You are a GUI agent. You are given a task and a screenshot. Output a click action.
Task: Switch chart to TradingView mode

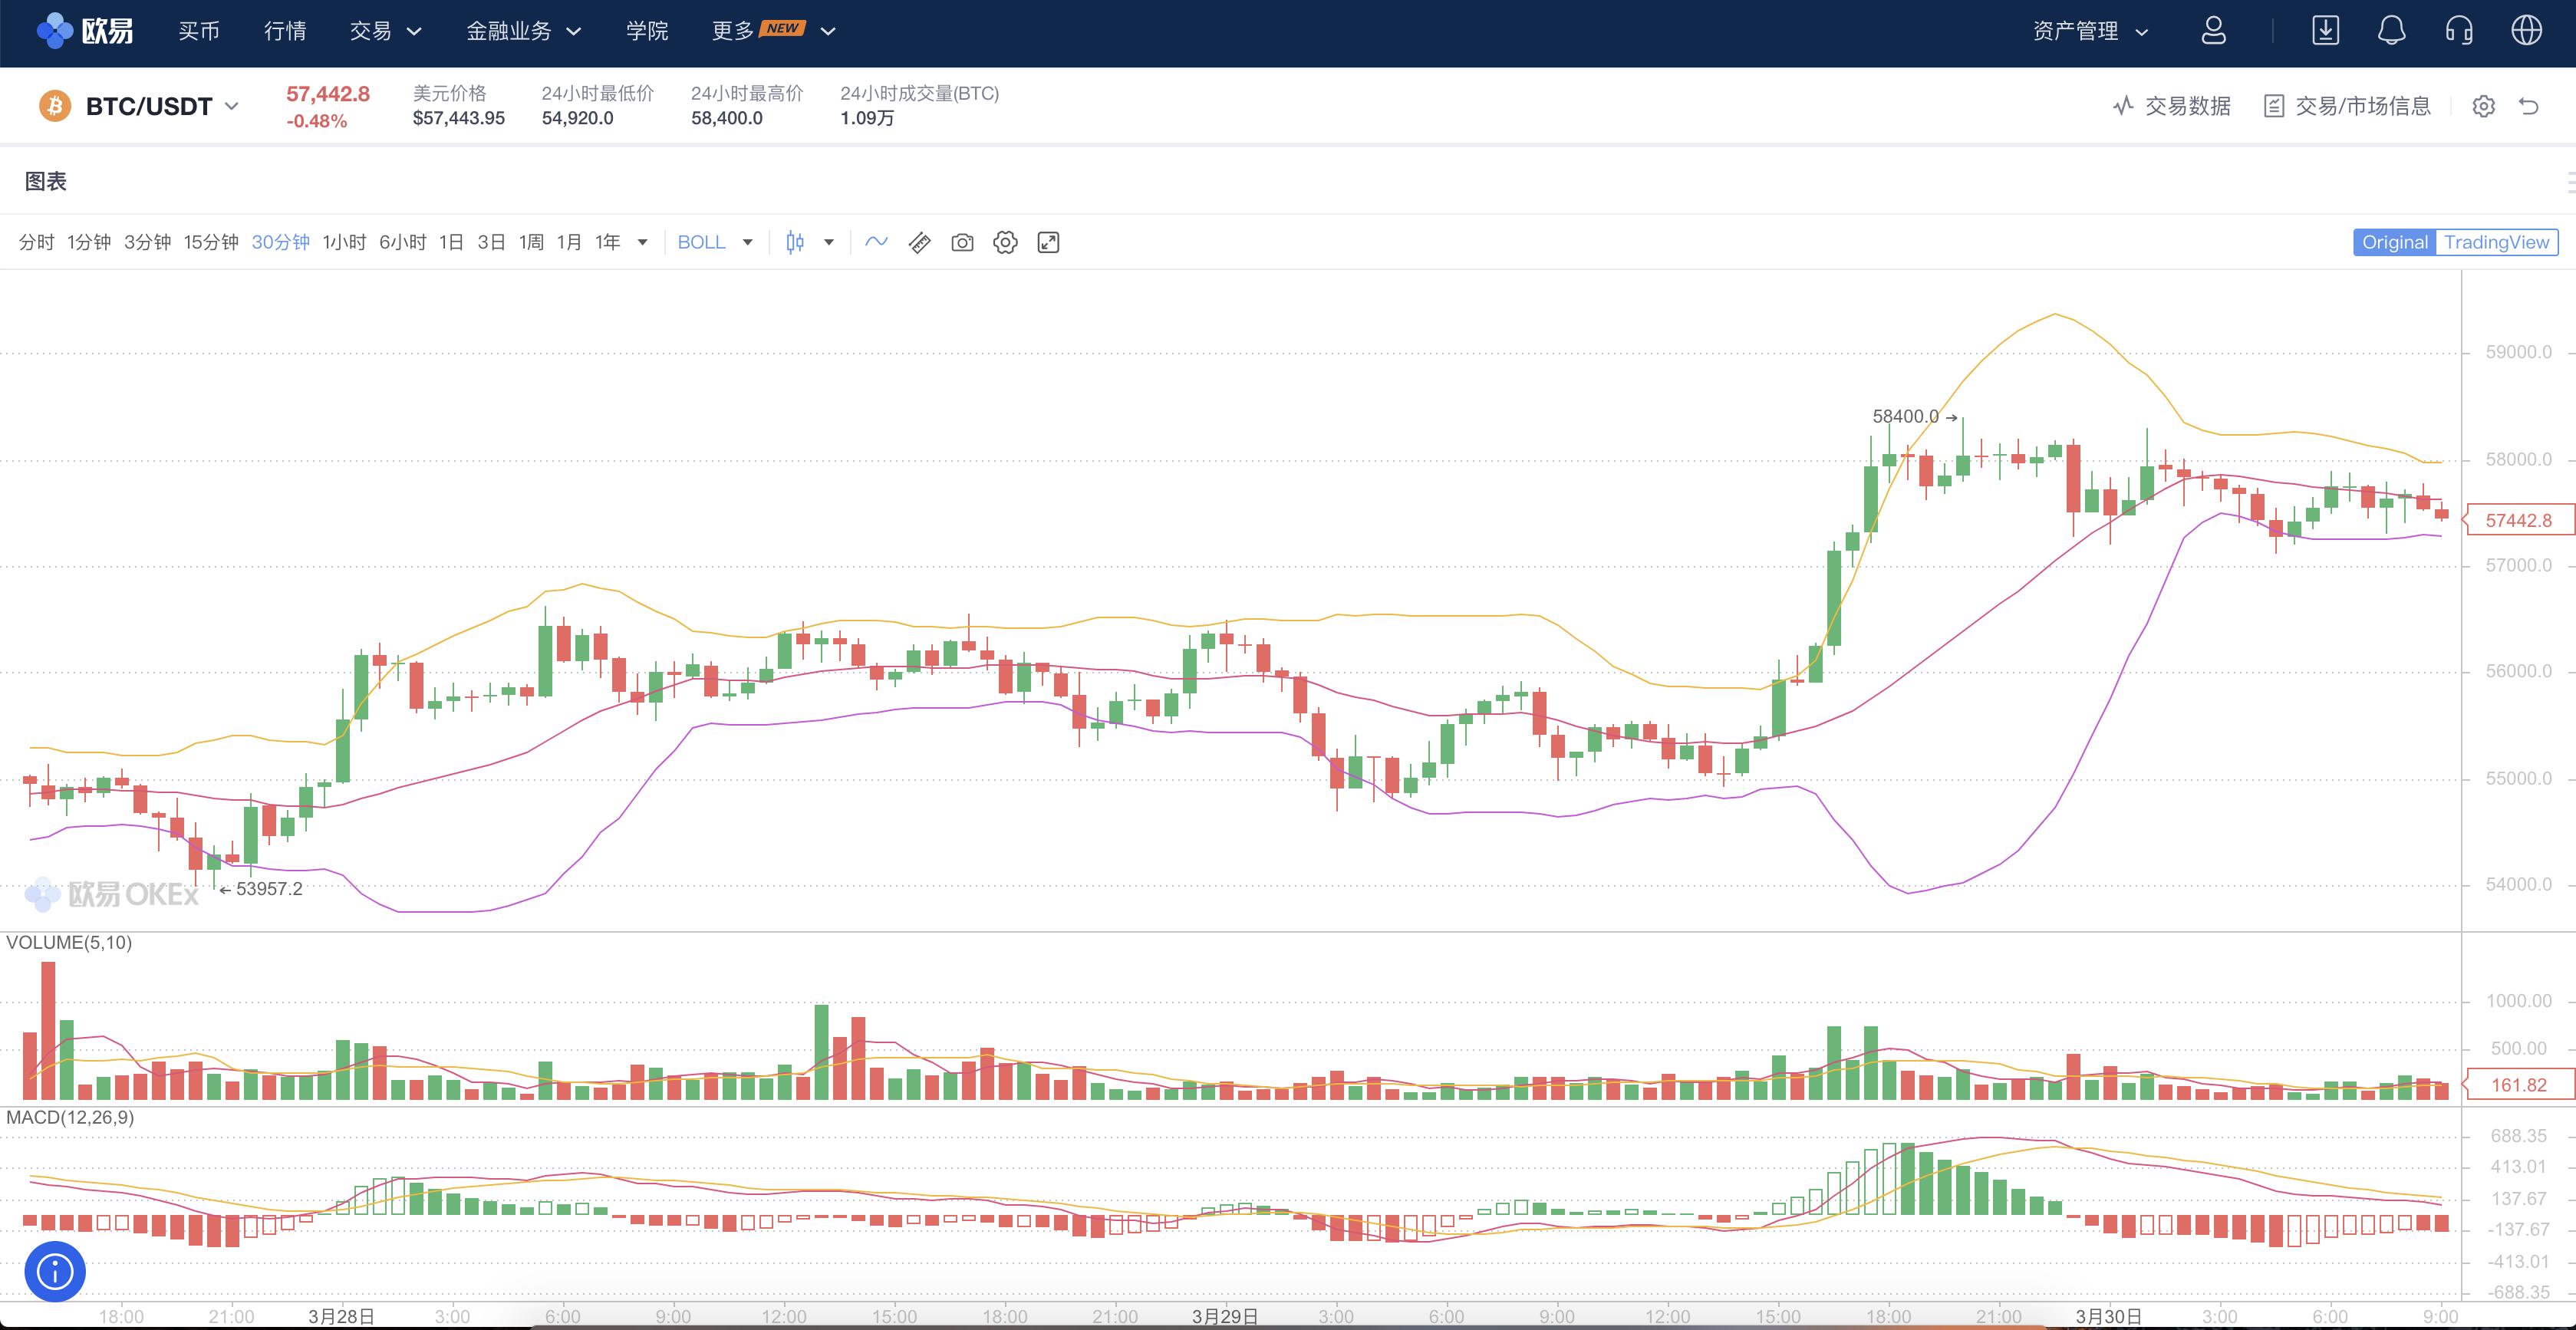2496,242
